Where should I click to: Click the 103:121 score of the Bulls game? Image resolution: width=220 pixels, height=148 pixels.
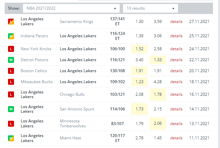pyautogui.click(x=117, y=94)
